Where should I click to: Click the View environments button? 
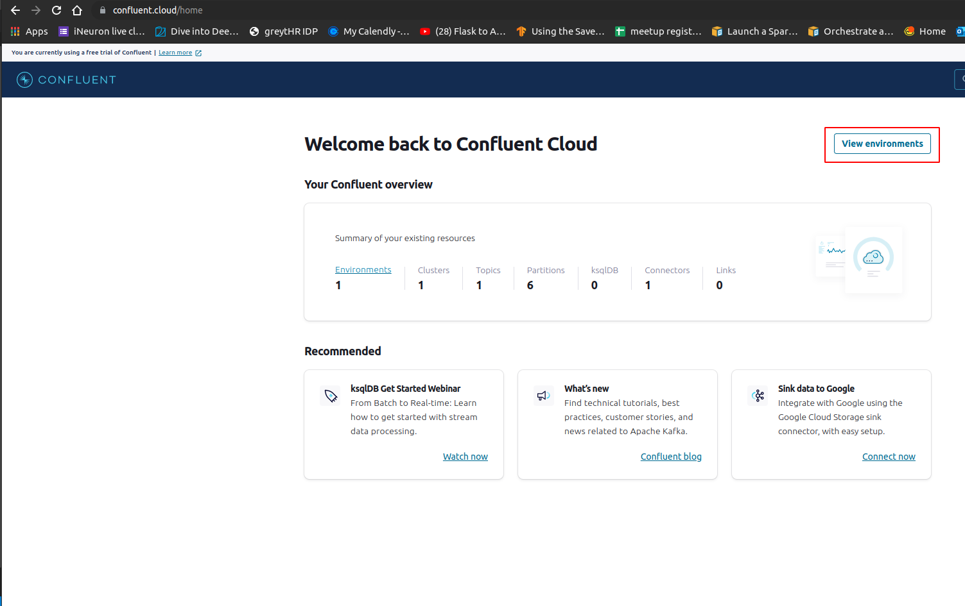click(882, 144)
